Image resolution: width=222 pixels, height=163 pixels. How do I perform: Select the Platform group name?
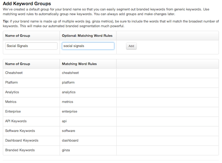(x=11, y=82)
